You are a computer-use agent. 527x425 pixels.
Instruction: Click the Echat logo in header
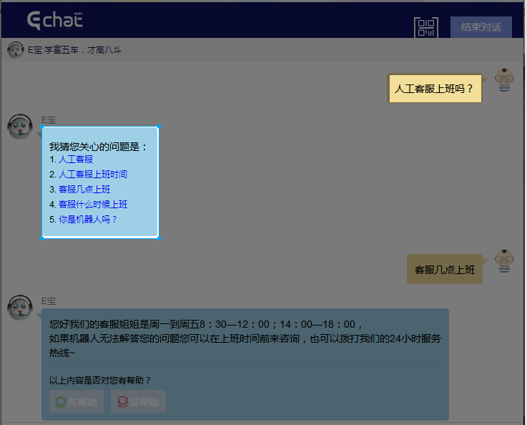tap(55, 20)
